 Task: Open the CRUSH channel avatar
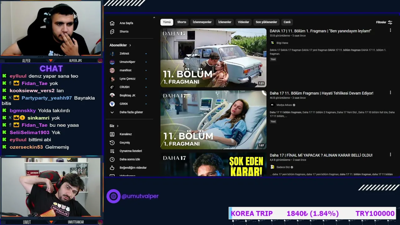coord(112,87)
